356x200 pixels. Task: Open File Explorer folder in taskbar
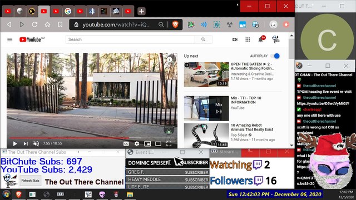[x=130, y=194]
